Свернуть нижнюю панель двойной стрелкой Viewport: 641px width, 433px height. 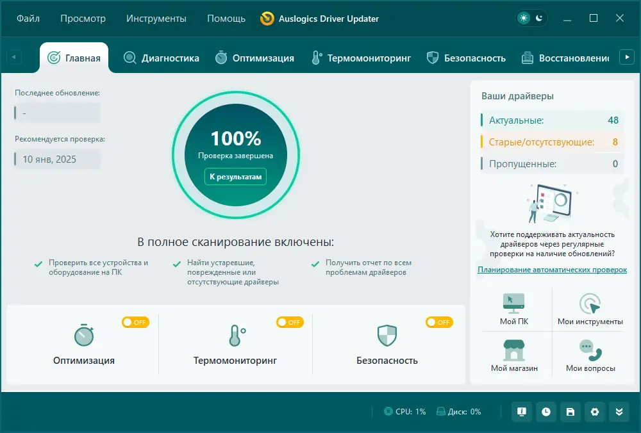tap(619, 412)
